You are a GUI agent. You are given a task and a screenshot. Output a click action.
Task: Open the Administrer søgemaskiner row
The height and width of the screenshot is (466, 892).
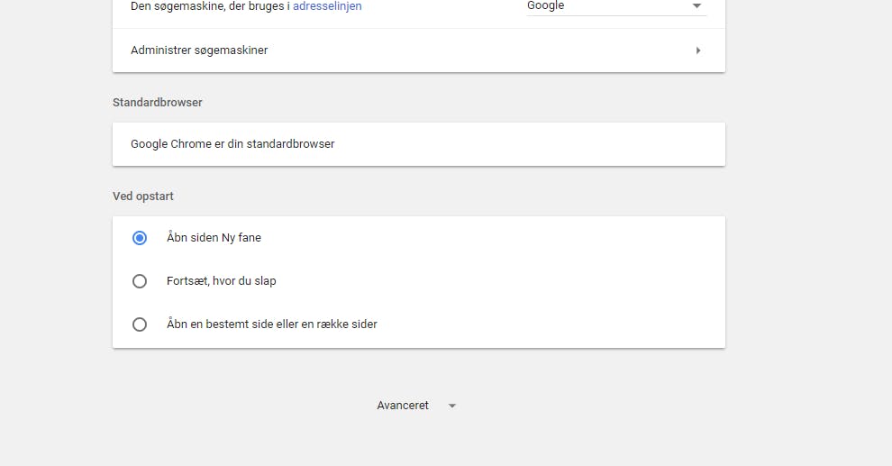[x=419, y=50]
